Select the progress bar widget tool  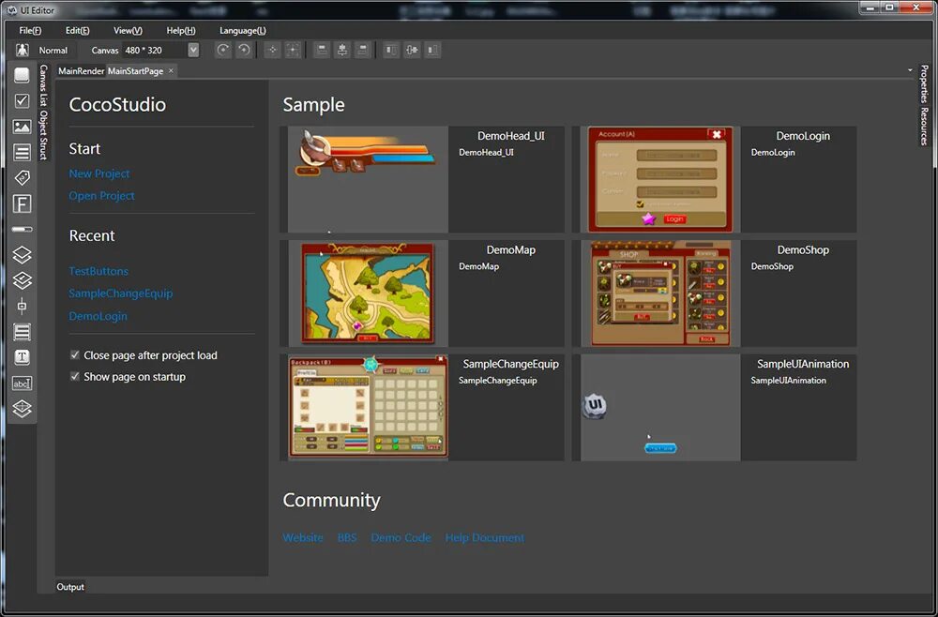(23, 229)
